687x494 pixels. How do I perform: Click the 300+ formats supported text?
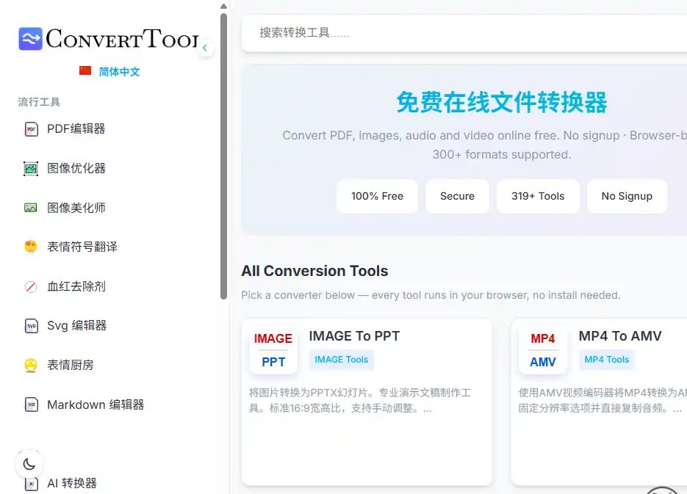502,154
